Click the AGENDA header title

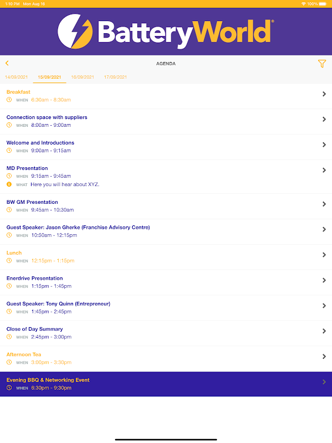(166, 64)
